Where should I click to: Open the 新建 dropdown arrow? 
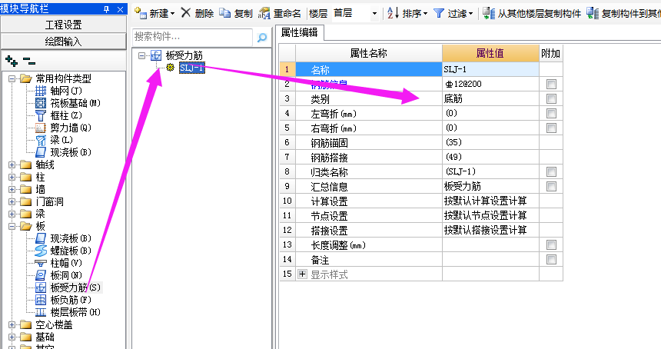coord(172,14)
